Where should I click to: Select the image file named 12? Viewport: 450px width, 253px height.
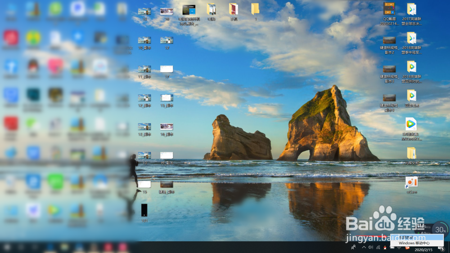coord(167,43)
